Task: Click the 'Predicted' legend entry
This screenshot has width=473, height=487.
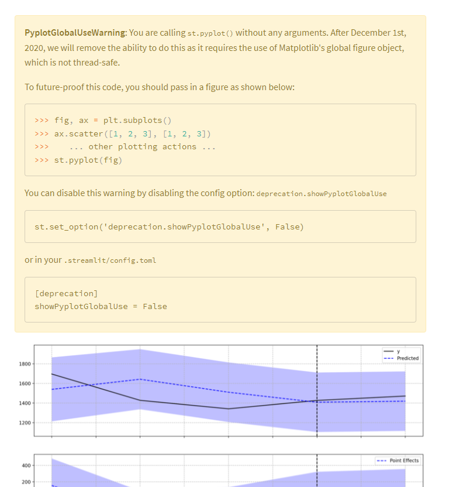Action: click(401, 358)
